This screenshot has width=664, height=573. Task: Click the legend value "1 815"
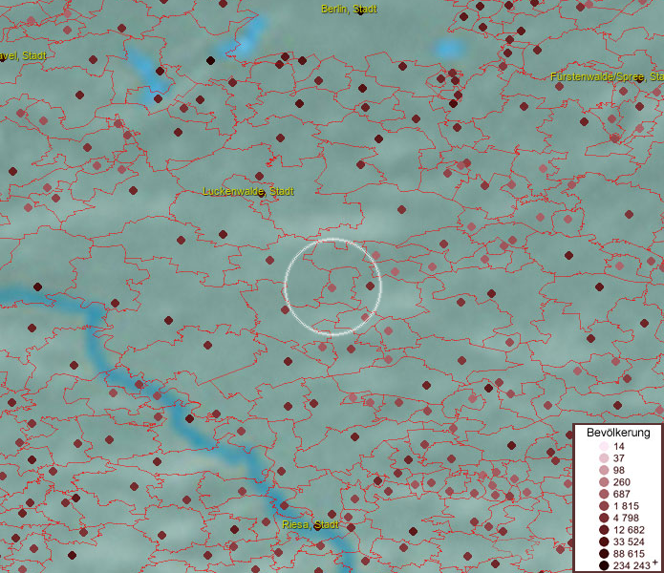pos(626,506)
